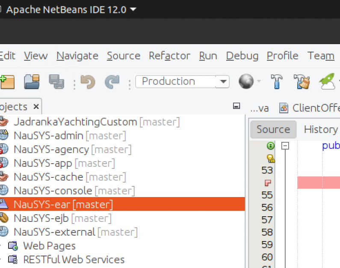Image resolution: width=340 pixels, height=268 pixels.
Task: Open the Run menu
Action: [x=208, y=56]
